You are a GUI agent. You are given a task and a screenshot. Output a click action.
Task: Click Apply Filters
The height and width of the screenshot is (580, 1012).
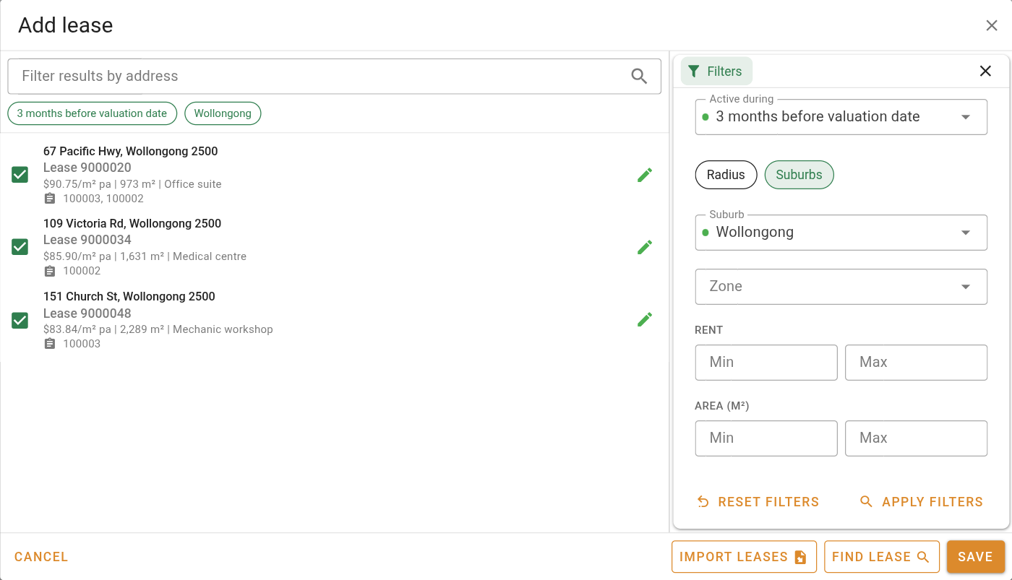pyautogui.click(x=922, y=502)
